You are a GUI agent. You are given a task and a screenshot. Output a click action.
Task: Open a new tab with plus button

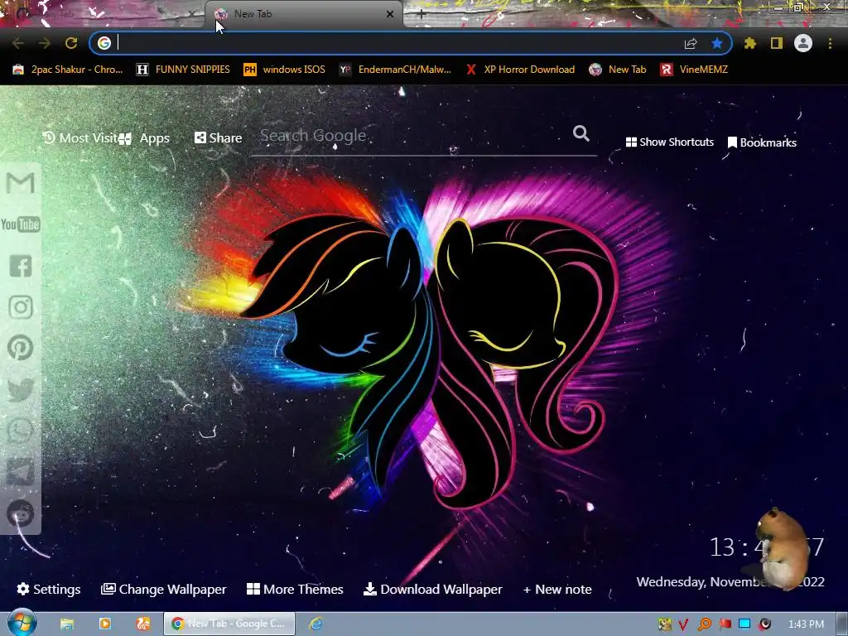tap(422, 15)
